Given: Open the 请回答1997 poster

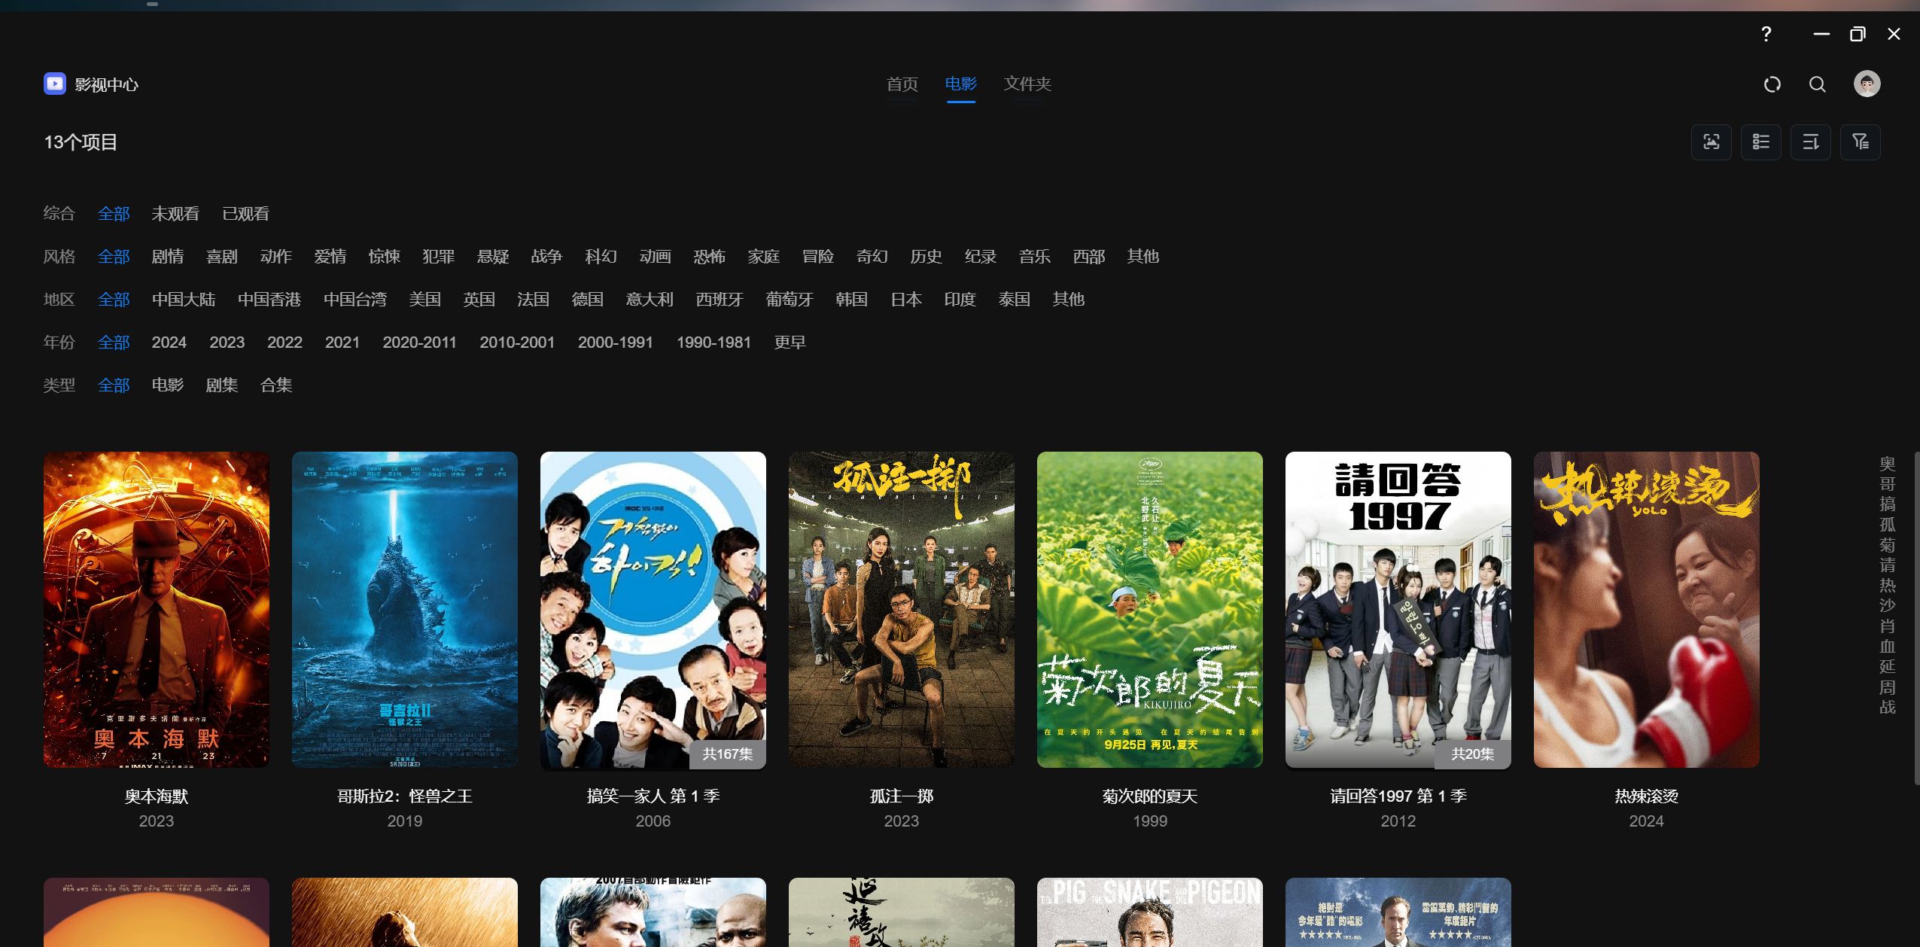Looking at the screenshot, I should point(1398,610).
